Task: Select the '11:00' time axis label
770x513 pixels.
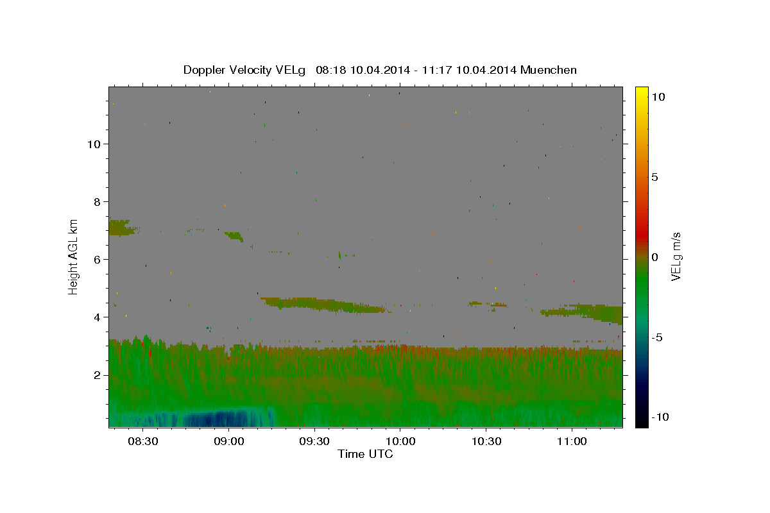Action: tap(571, 442)
